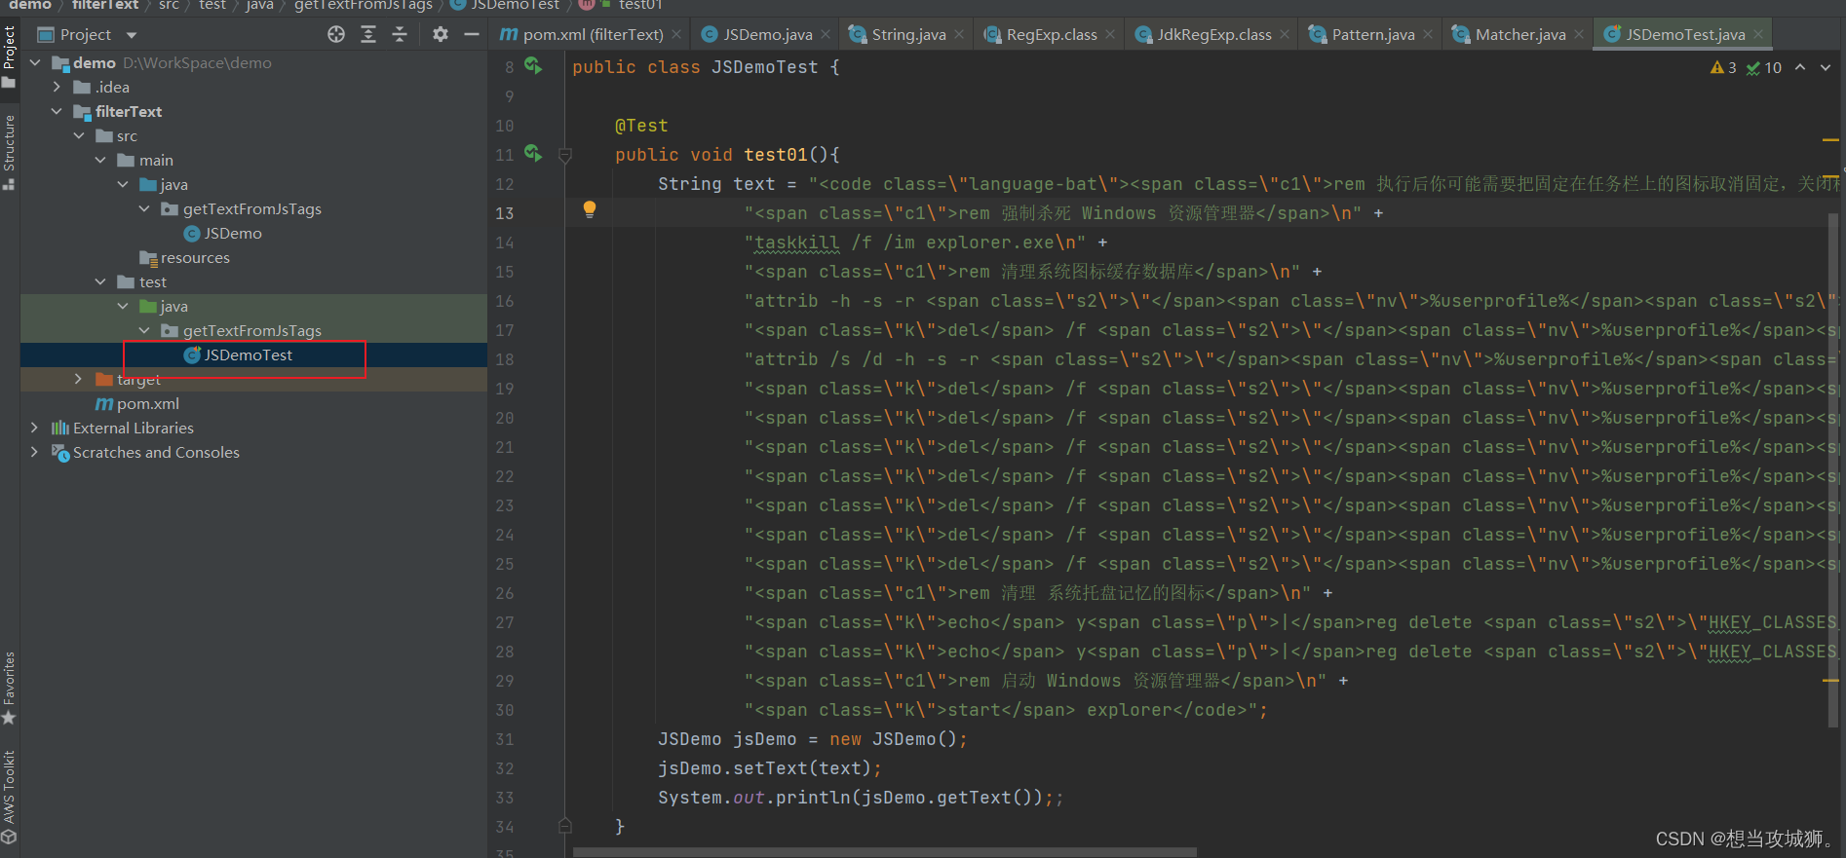
Task: Open the AWS Toolkit tool window
Action: (9, 797)
